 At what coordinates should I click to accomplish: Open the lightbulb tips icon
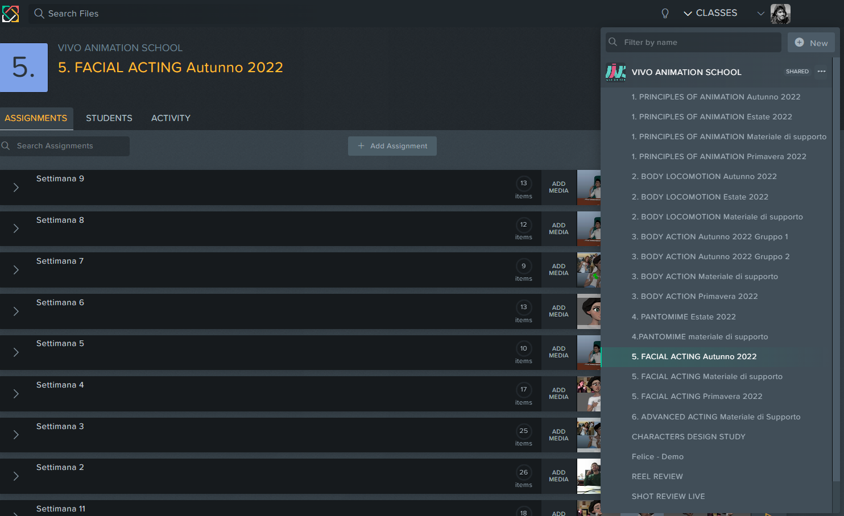coord(665,14)
